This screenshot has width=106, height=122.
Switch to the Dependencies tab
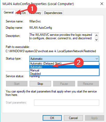coord(53,13)
